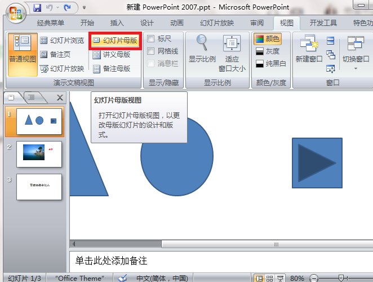Screen dimensions: 373x282
Task: Click the zoom out minus button
Action: 313,278
